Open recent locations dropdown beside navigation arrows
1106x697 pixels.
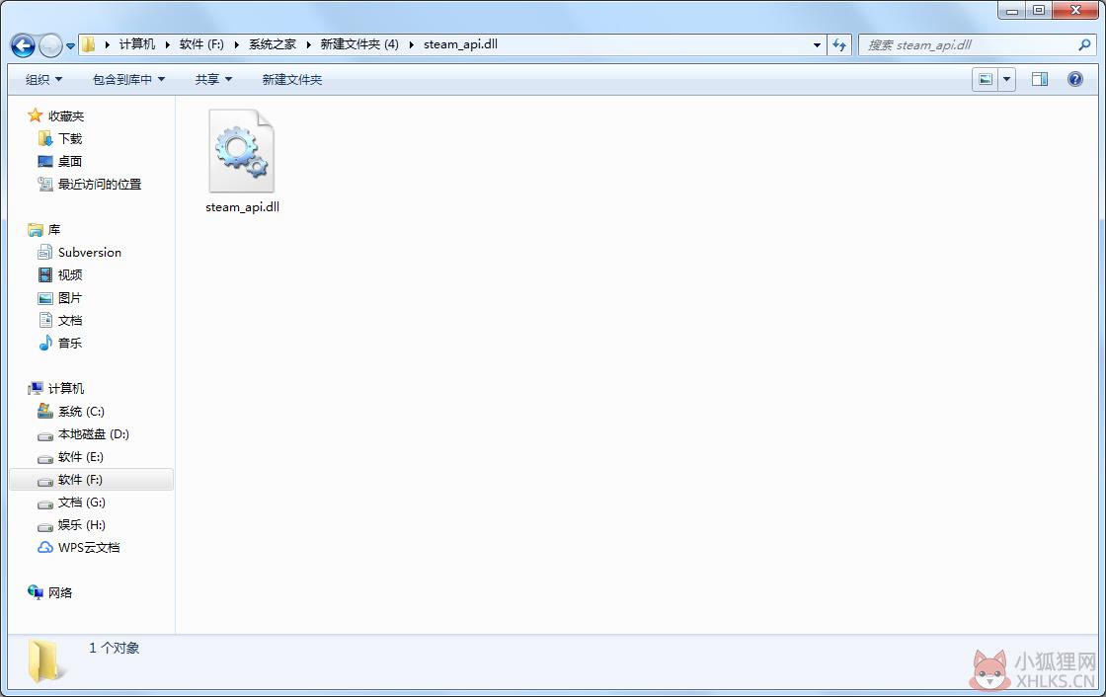(x=70, y=46)
